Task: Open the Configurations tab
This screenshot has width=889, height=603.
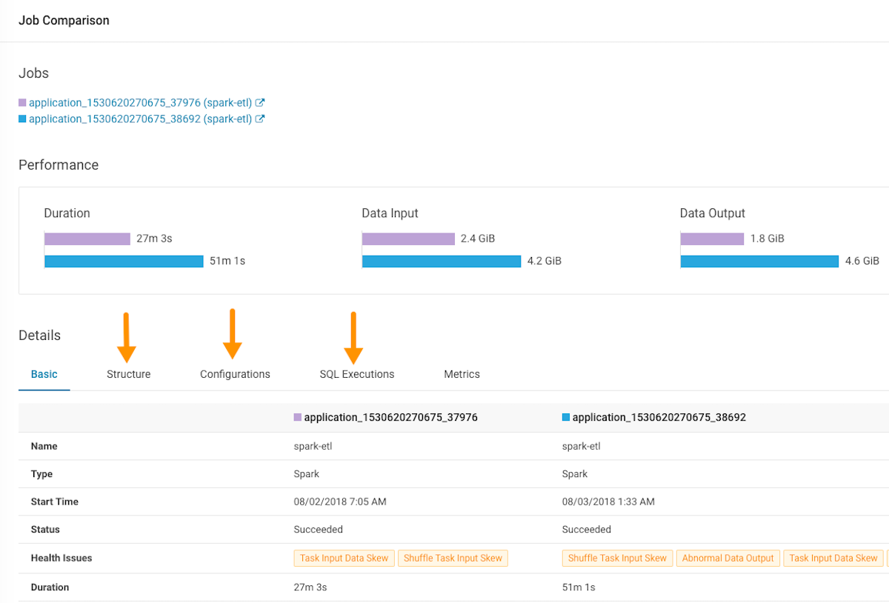Action: [x=235, y=374]
